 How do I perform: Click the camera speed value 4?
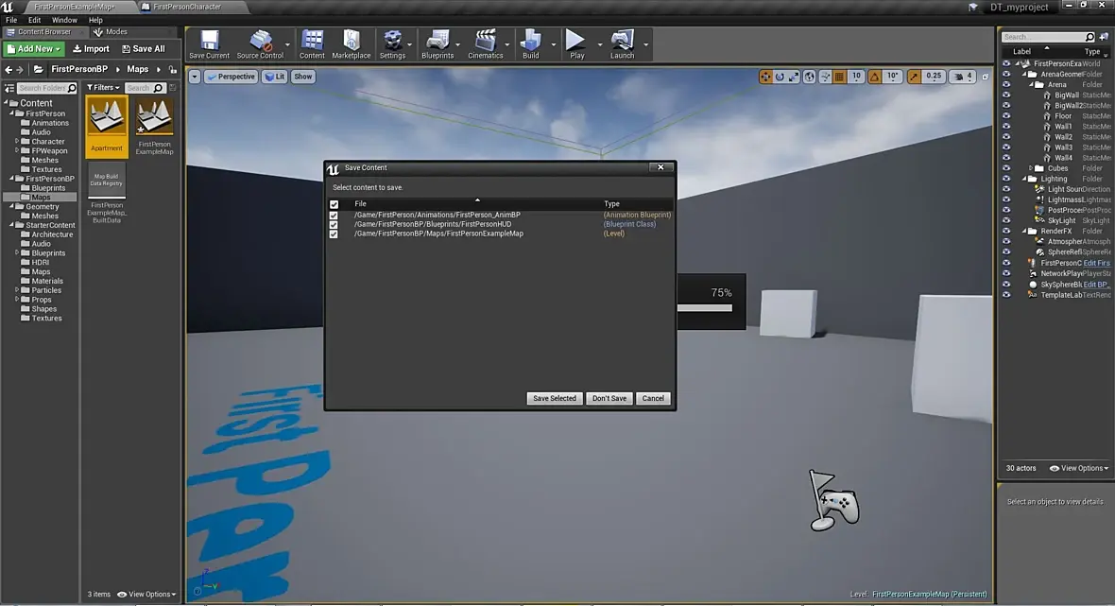[x=969, y=77]
